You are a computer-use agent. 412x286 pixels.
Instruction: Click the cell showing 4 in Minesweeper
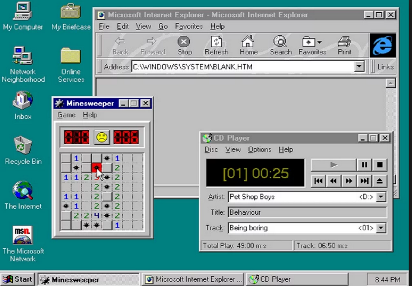pos(97,216)
